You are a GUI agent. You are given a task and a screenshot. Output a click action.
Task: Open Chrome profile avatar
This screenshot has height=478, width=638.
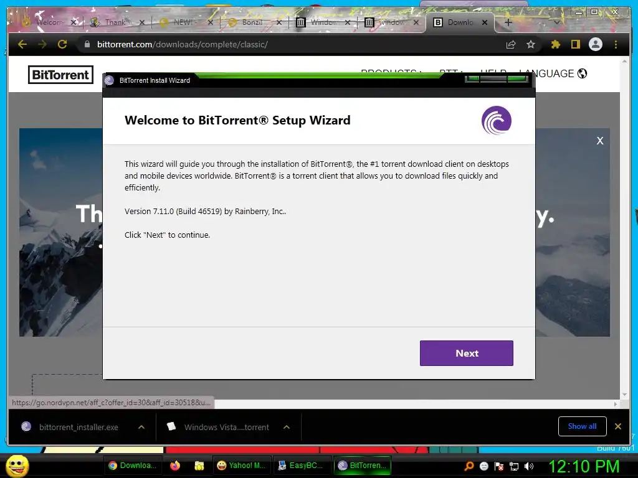coord(596,44)
